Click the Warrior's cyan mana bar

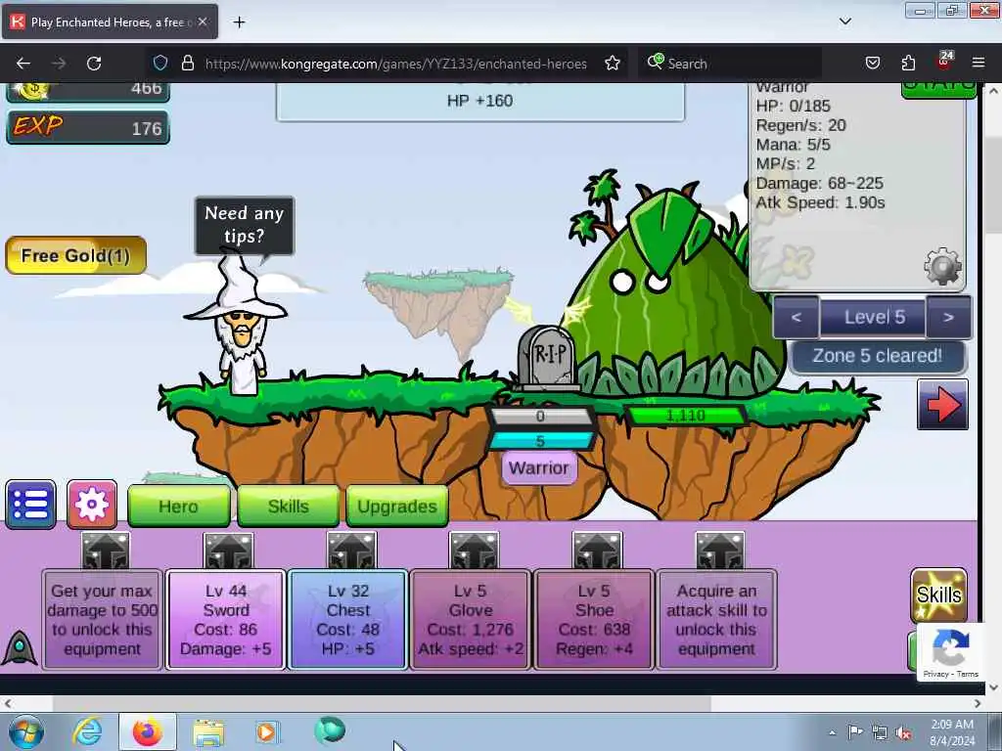(540, 441)
